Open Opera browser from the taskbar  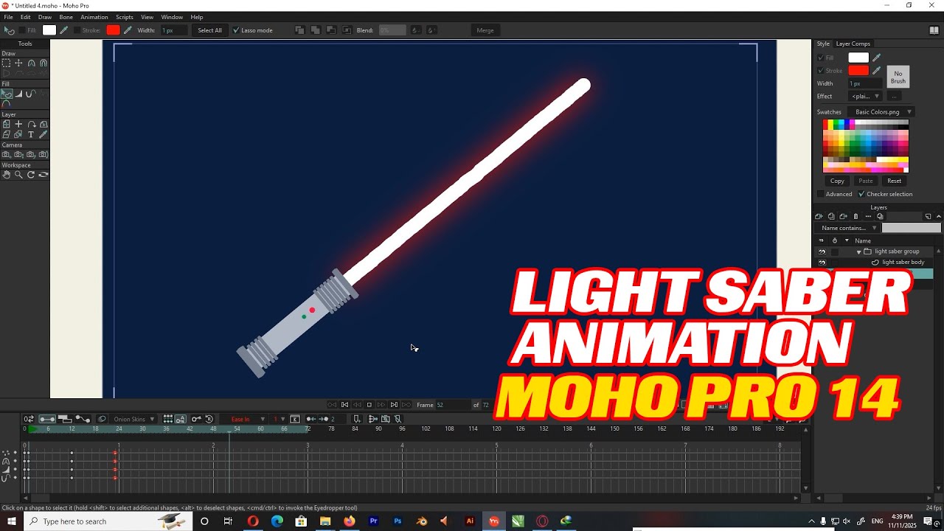(253, 521)
